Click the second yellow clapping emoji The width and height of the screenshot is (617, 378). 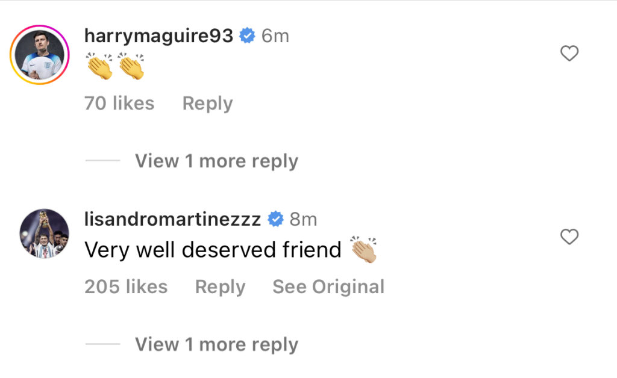coord(131,66)
